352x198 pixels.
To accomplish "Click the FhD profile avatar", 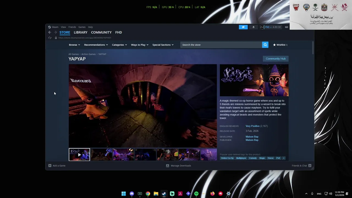I will tap(262, 27).
